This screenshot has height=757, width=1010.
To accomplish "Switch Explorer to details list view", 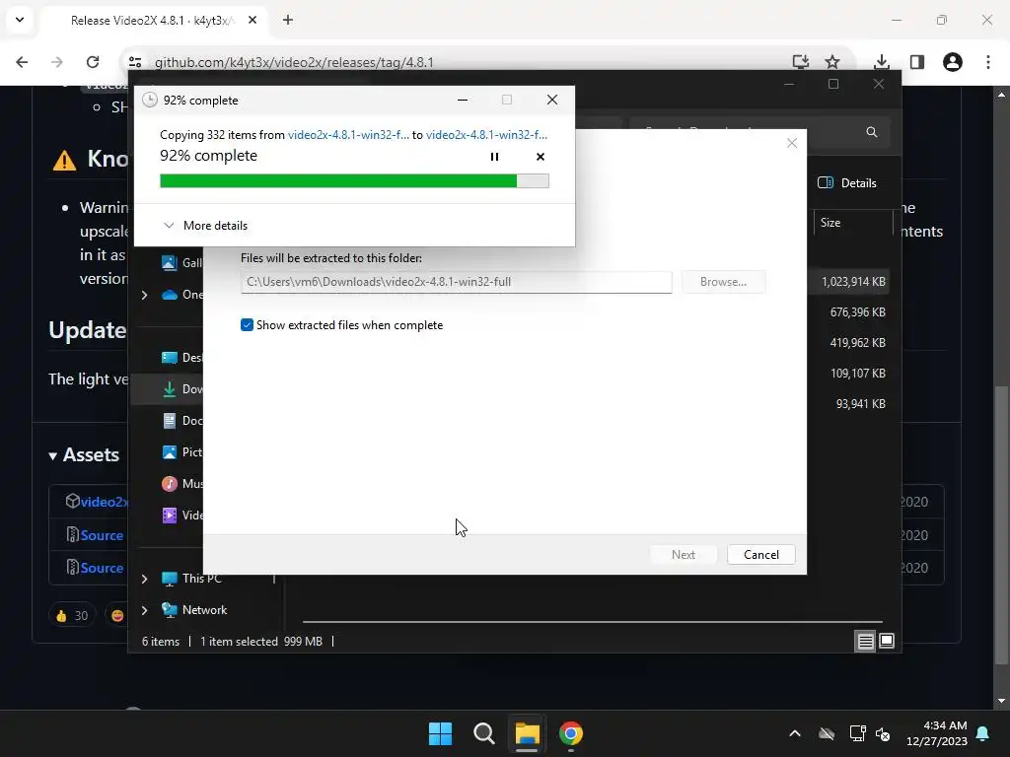I will 865,641.
